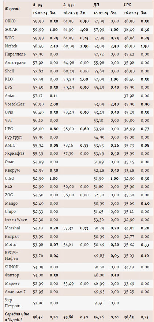
Task: Click the SOCAR A-95 price 59,99
Action: coord(38,29)
